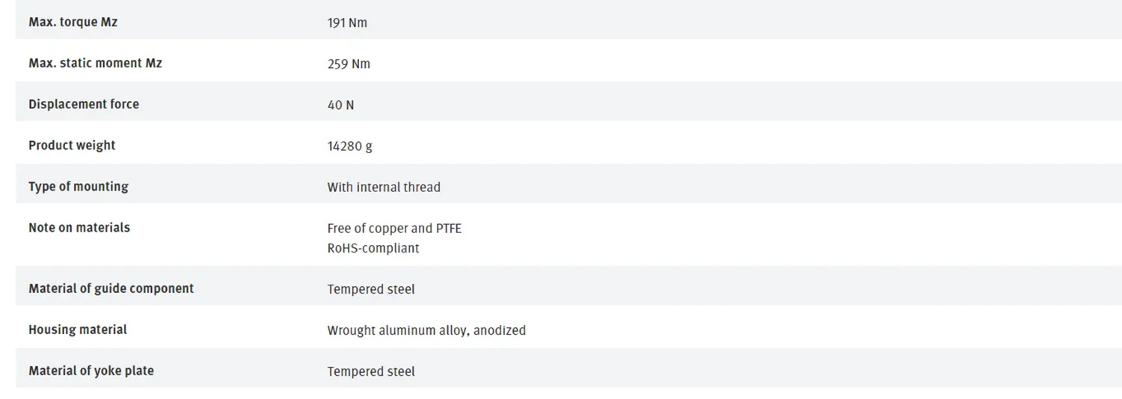Click the Note on materials label
1122x399 pixels.
(79, 228)
